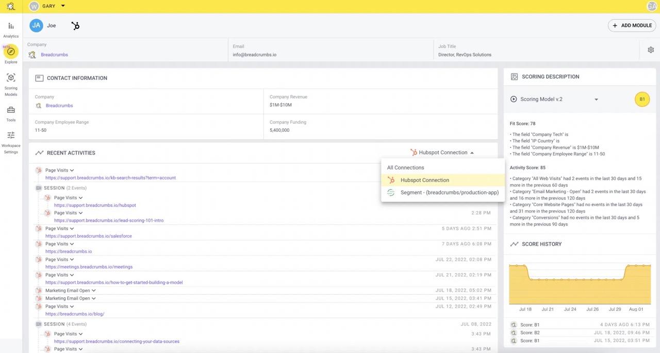The width and height of the screenshot is (660, 353).
Task: Open the breadcrumbs.io/blog/ link
Action: coord(75,314)
